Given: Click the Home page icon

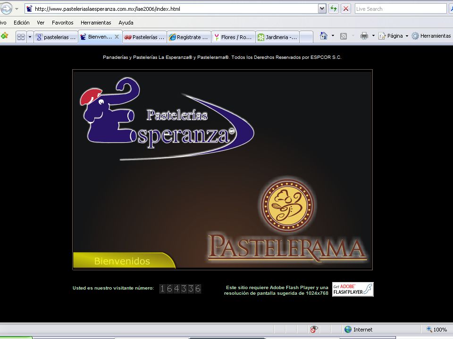Looking at the screenshot, I should (x=324, y=36).
